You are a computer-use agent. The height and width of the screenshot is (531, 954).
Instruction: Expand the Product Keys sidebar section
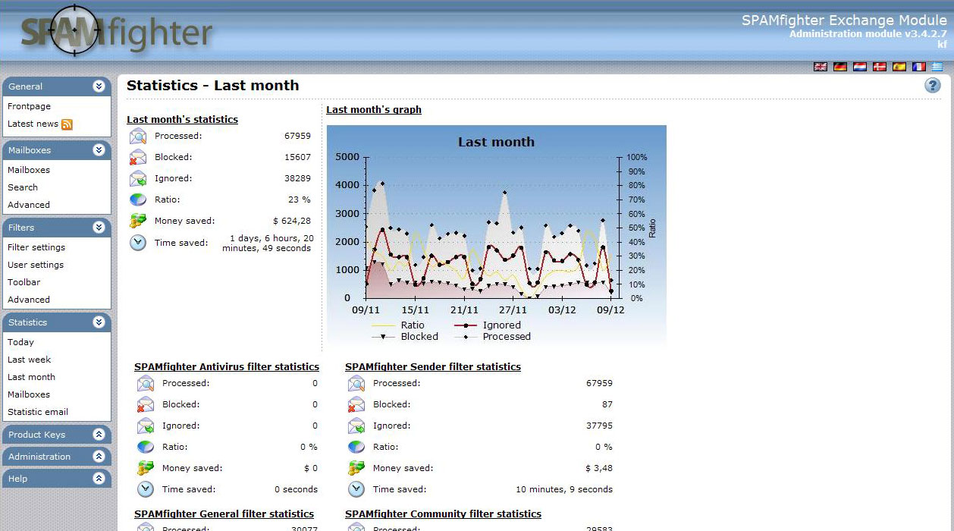pyautogui.click(x=99, y=435)
